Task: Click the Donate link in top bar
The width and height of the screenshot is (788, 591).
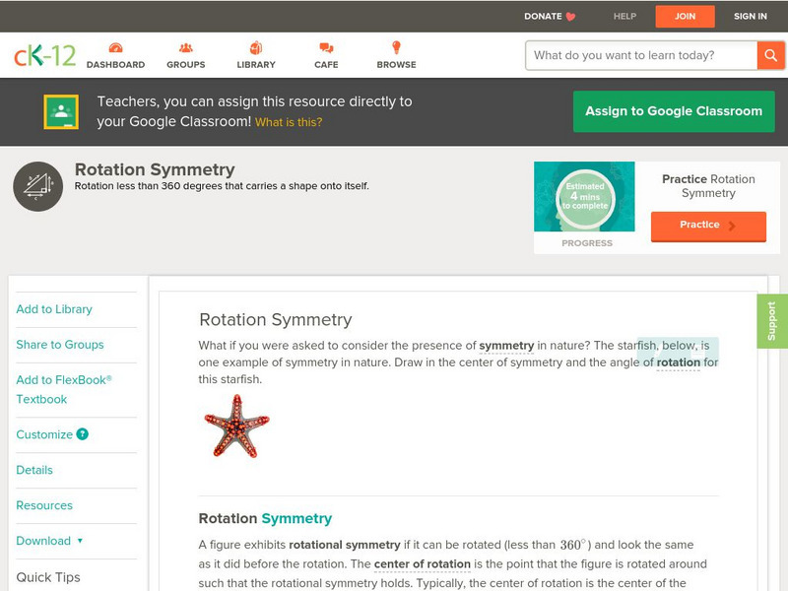Action: [x=550, y=16]
